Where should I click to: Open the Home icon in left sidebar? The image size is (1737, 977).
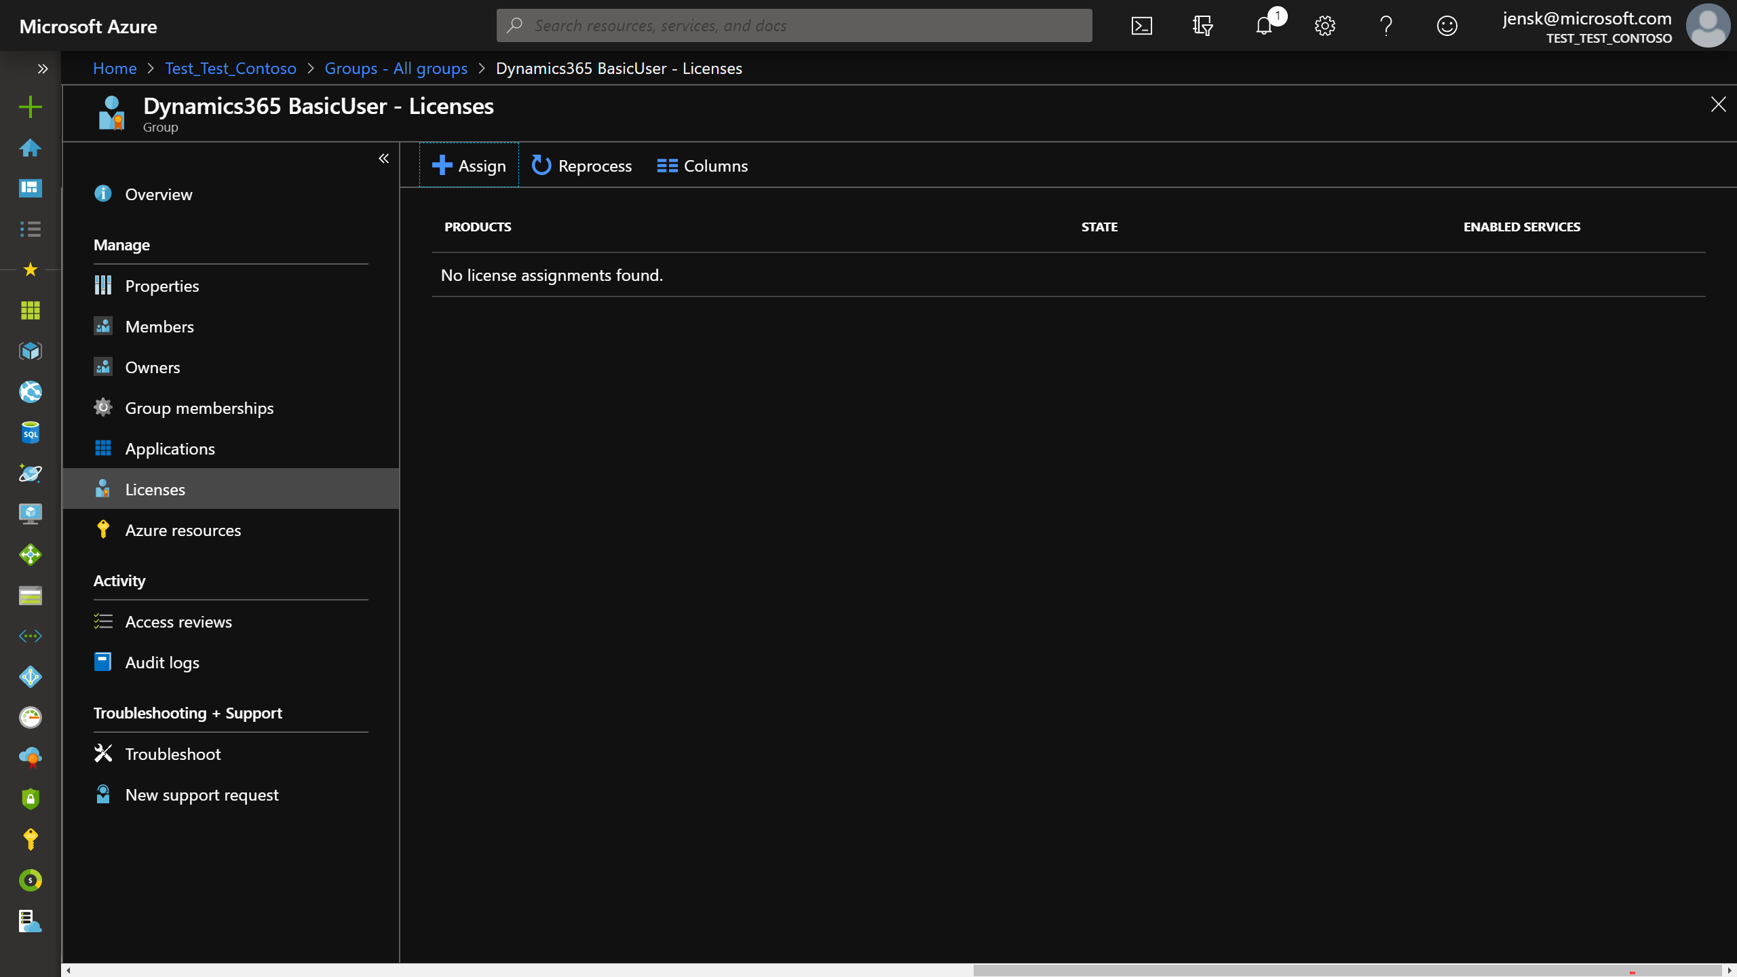click(30, 147)
